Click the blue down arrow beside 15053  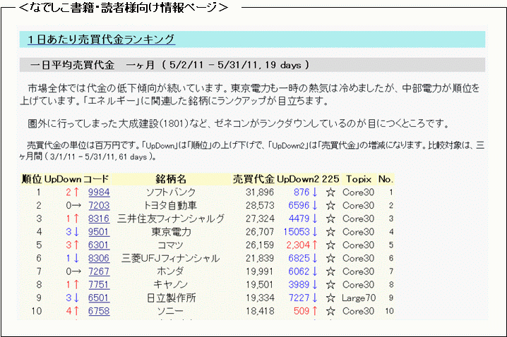(315, 232)
